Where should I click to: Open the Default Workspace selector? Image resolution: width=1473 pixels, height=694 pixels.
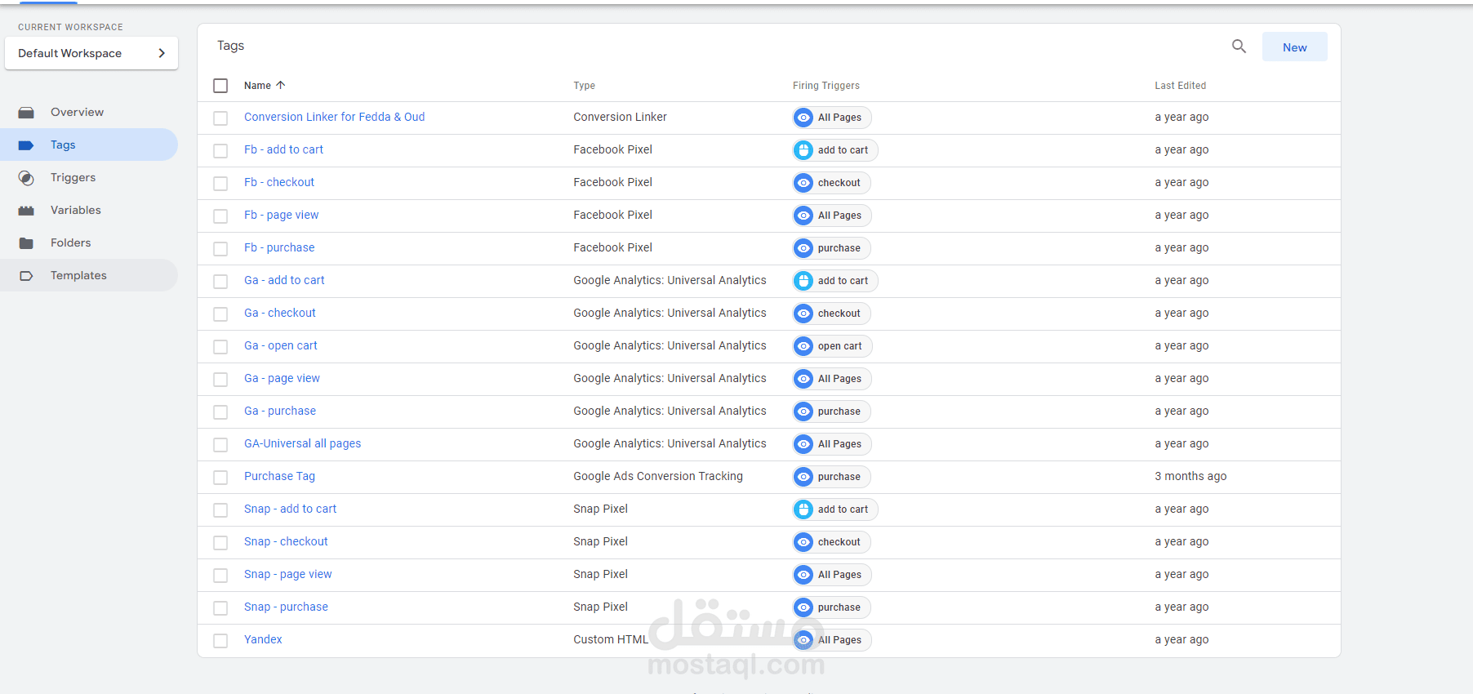click(x=91, y=53)
